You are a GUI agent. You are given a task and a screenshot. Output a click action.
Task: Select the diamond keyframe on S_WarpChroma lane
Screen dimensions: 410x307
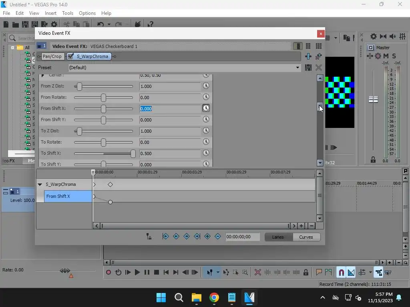click(x=111, y=185)
